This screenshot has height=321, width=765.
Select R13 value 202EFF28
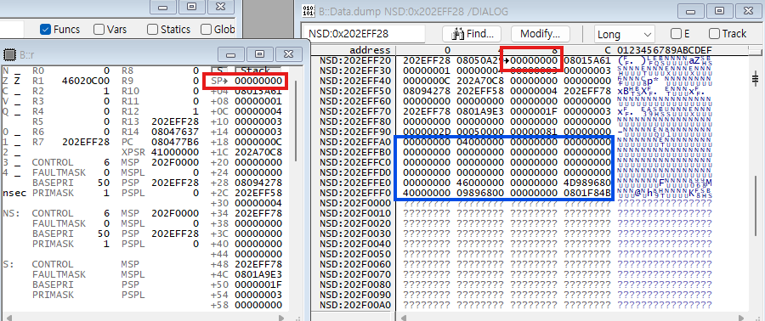click(x=175, y=121)
